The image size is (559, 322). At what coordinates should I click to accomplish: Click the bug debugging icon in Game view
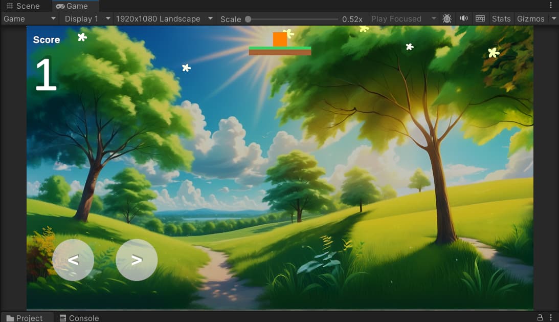[446, 18]
